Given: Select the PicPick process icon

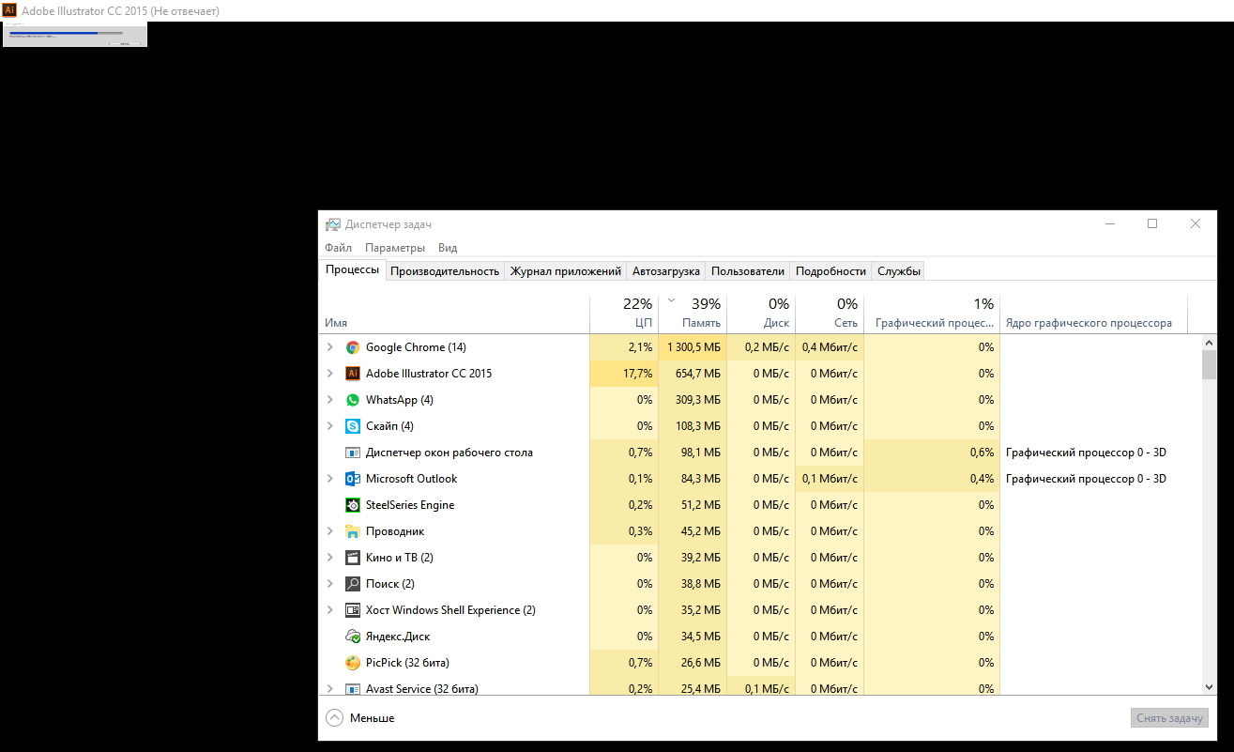Looking at the screenshot, I should coord(353,663).
